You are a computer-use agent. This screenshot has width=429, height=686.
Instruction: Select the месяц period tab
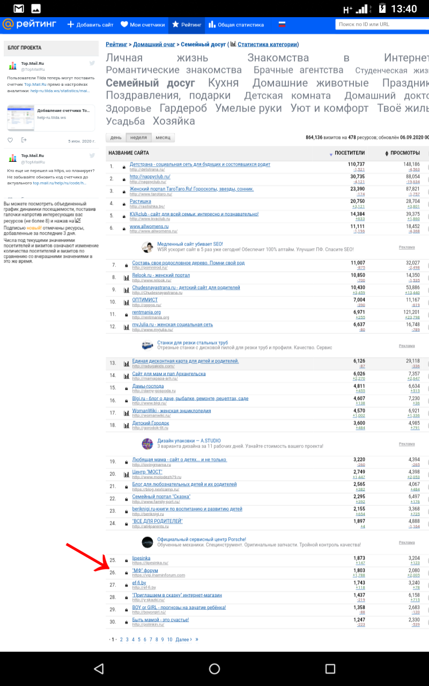click(163, 138)
